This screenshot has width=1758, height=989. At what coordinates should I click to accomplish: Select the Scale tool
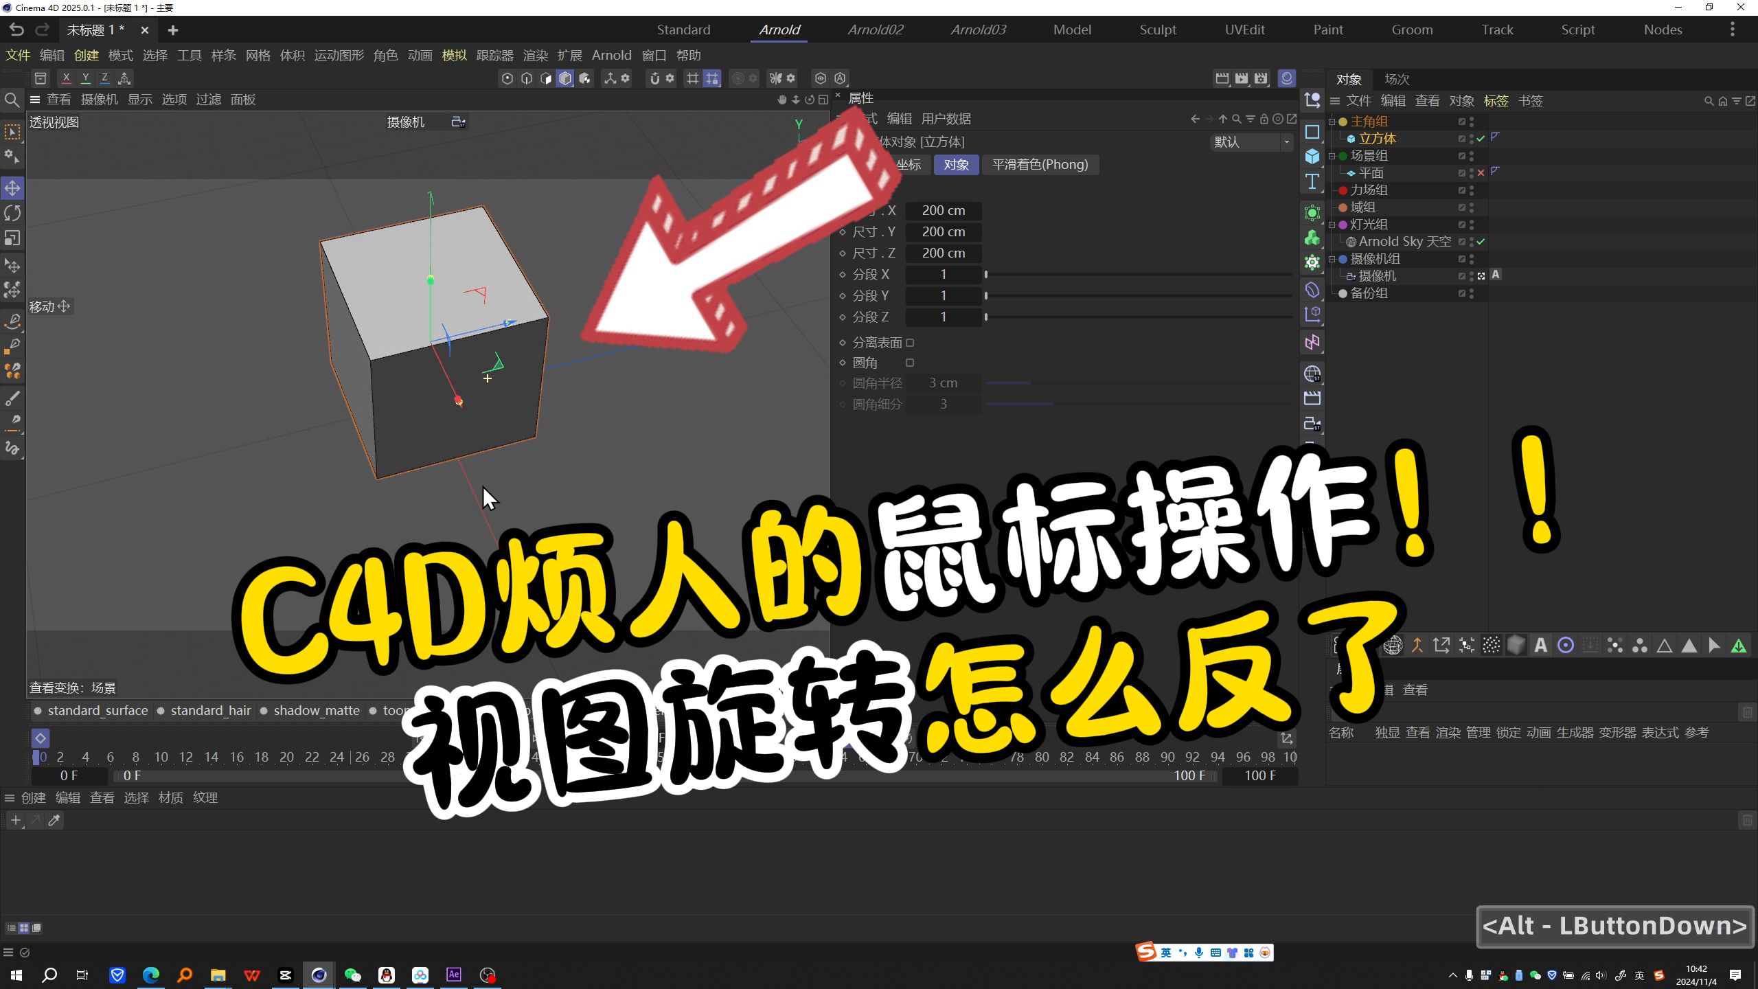pyautogui.click(x=12, y=238)
